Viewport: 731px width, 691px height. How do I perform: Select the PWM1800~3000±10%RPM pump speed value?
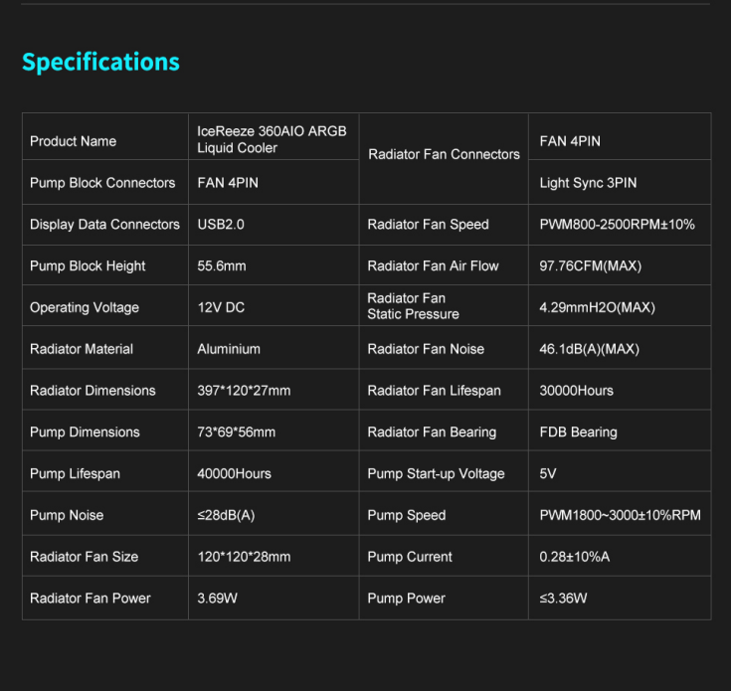click(x=620, y=515)
